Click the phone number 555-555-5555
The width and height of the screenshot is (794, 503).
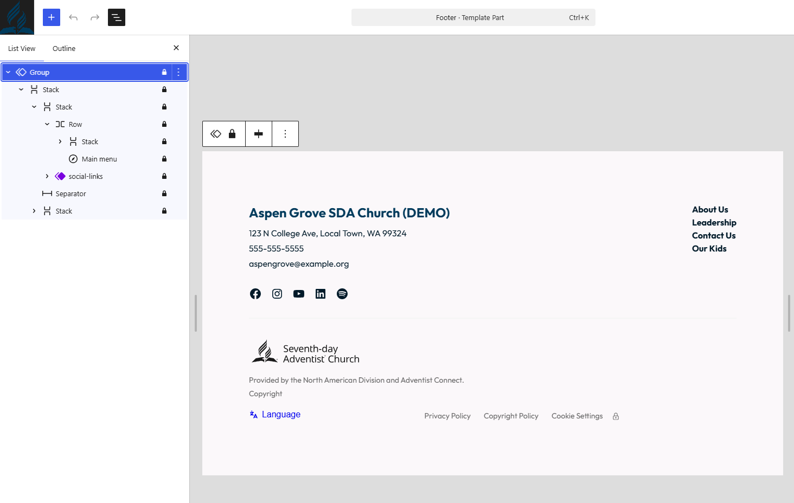pyautogui.click(x=276, y=249)
